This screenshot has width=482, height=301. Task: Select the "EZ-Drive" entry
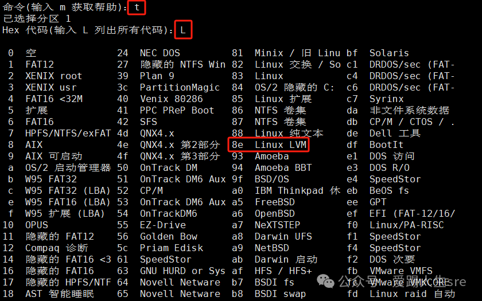(x=163, y=225)
